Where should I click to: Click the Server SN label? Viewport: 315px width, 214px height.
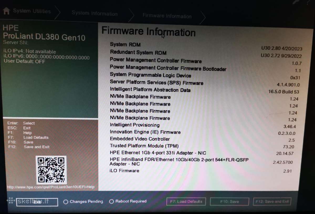click(x=15, y=42)
